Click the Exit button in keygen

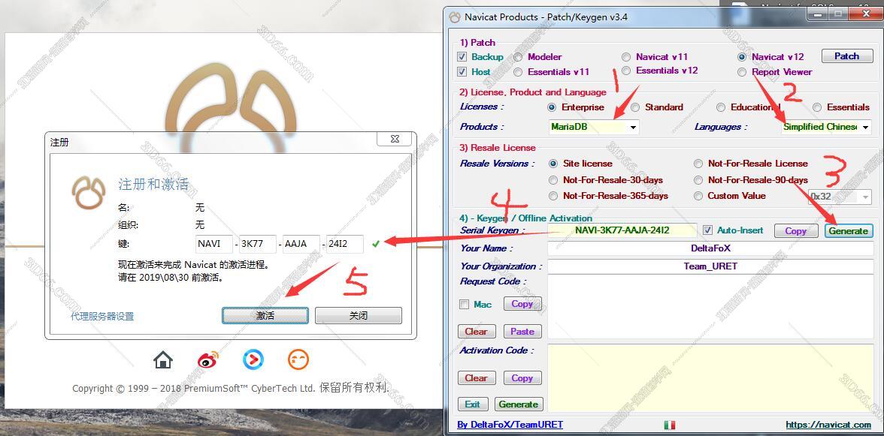472,404
